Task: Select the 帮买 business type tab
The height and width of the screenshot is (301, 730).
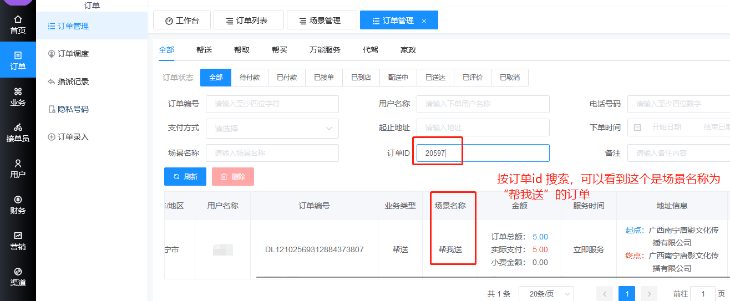Action: point(280,50)
